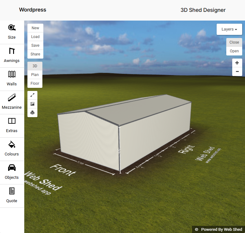Print the design using the printer icon
Image resolution: width=245 pixels, height=233 pixels.
tap(32, 112)
